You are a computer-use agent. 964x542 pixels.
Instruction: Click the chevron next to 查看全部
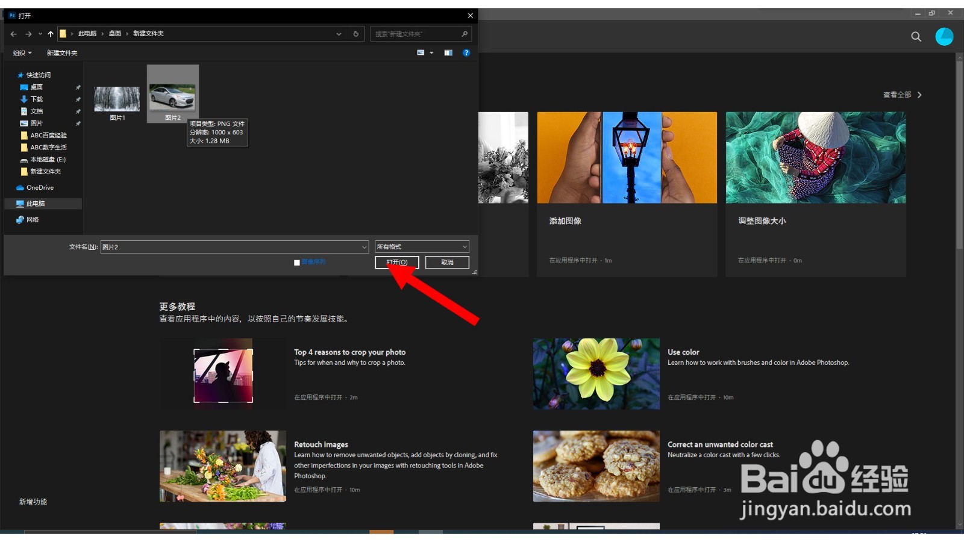coord(919,95)
